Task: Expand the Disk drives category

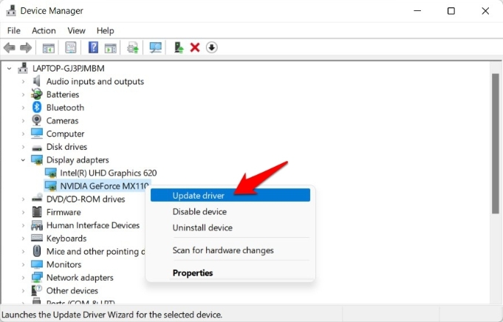Action: click(23, 147)
